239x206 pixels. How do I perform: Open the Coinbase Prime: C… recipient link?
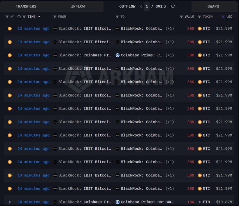pos(141,55)
